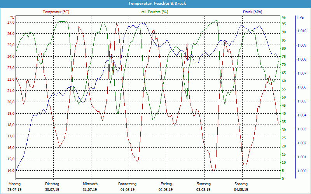
Task: Click the 'Freitag' day label
Action: pos(166,184)
